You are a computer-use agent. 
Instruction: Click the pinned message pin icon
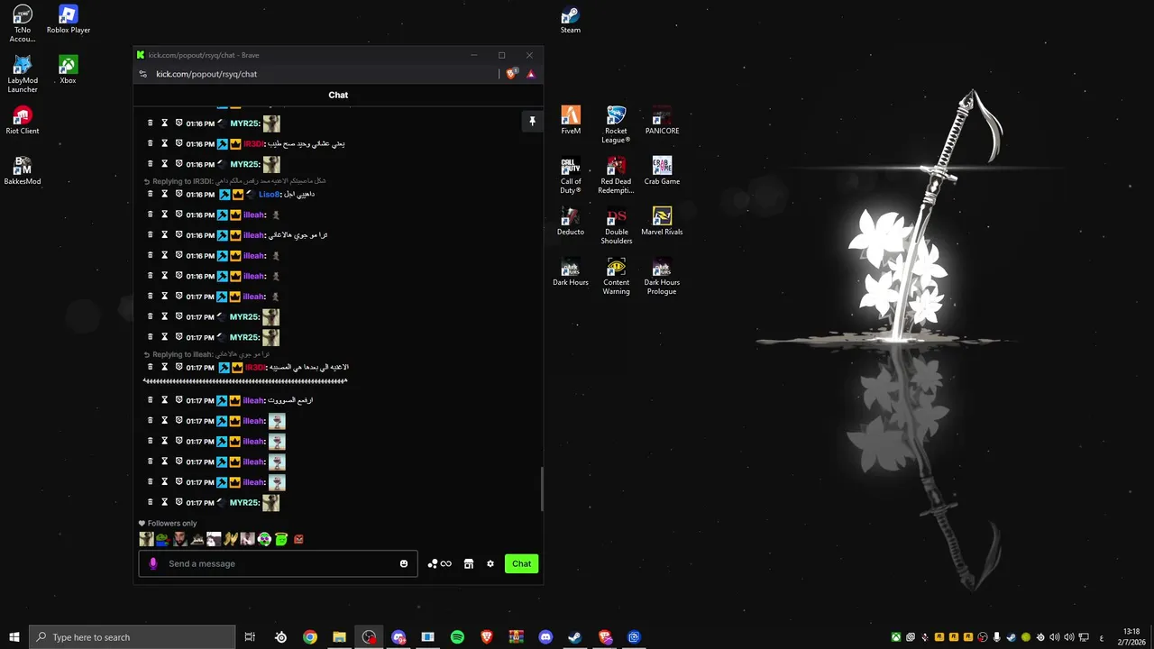(x=532, y=121)
